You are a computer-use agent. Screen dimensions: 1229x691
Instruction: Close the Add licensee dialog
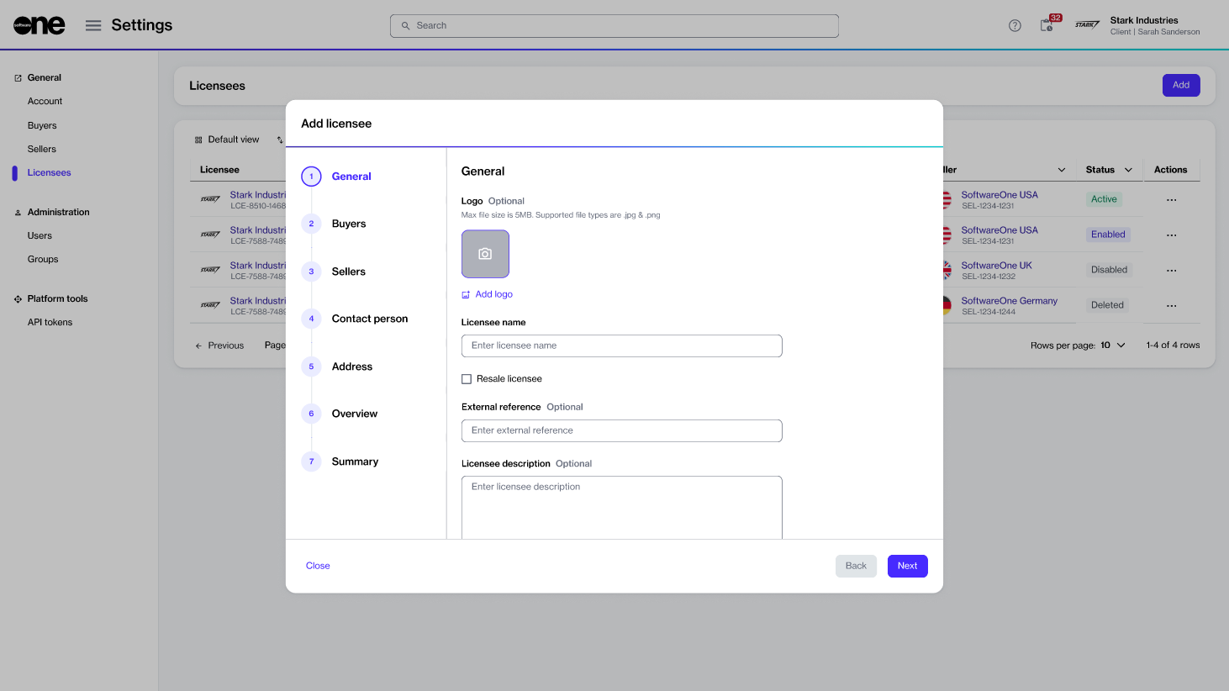coord(318,566)
